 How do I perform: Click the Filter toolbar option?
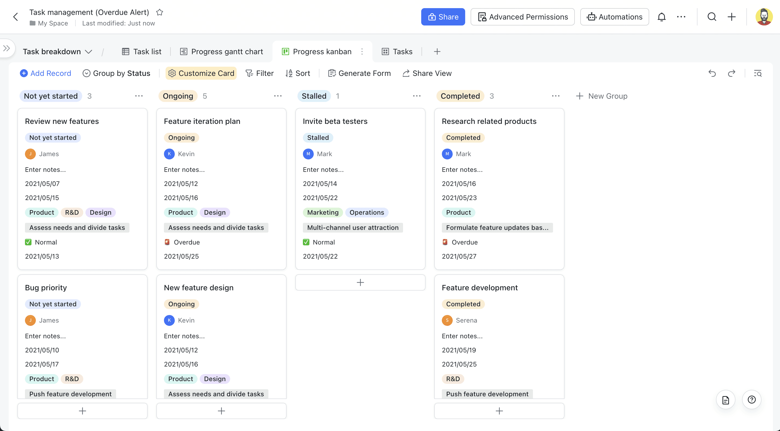[259, 73]
